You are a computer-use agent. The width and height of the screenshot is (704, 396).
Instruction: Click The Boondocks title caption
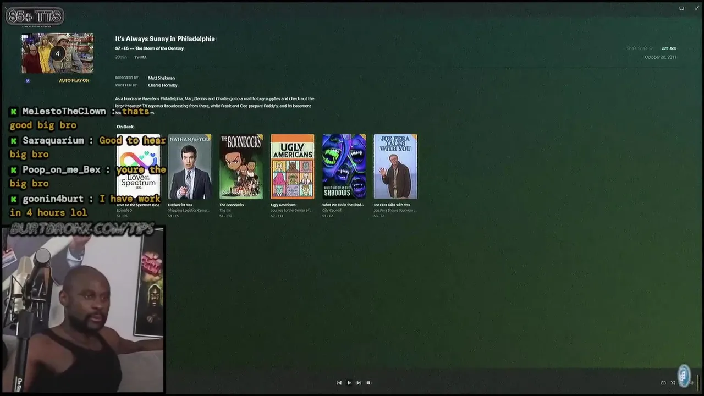click(x=232, y=205)
